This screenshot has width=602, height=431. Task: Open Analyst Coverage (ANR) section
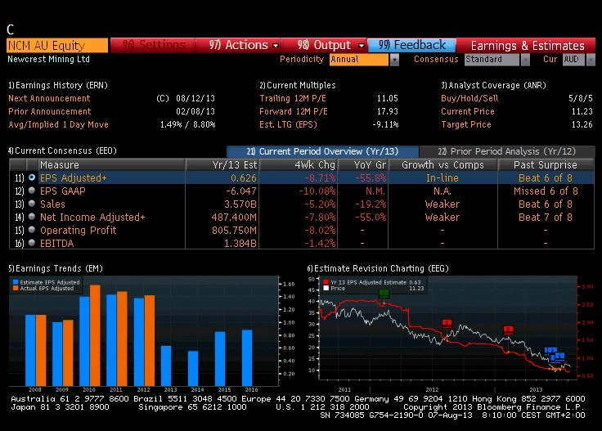493,85
